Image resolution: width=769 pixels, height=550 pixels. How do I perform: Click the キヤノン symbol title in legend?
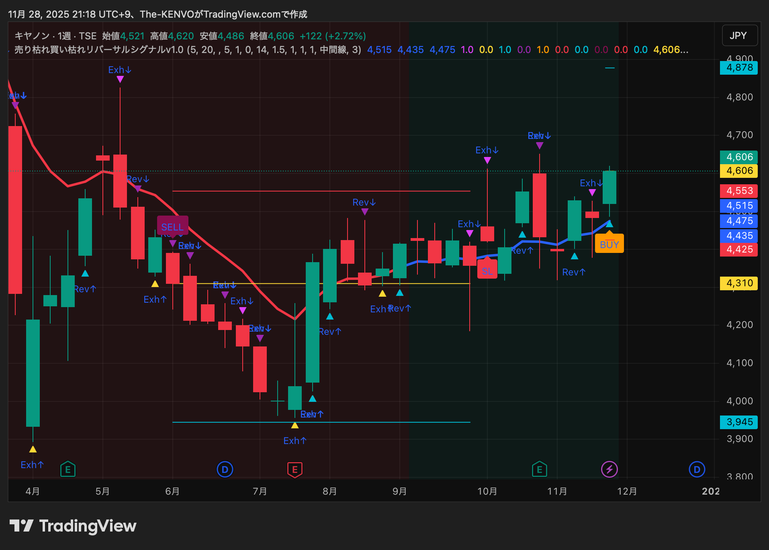(32, 36)
